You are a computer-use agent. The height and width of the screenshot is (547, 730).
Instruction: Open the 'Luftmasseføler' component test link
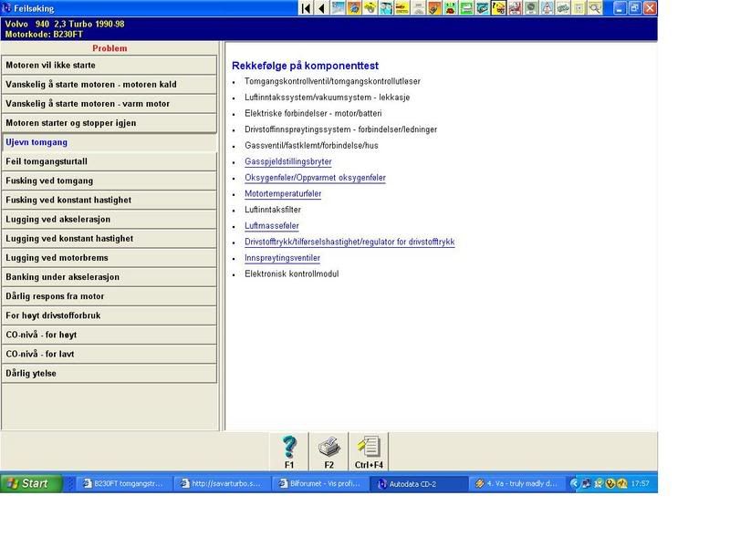point(271,226)
